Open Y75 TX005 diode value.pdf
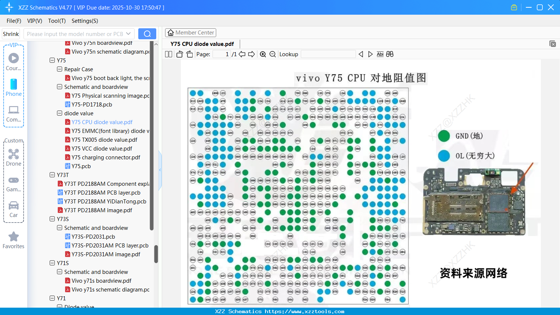This screenshot has height=315, width=560. click(x=101, y=140)
